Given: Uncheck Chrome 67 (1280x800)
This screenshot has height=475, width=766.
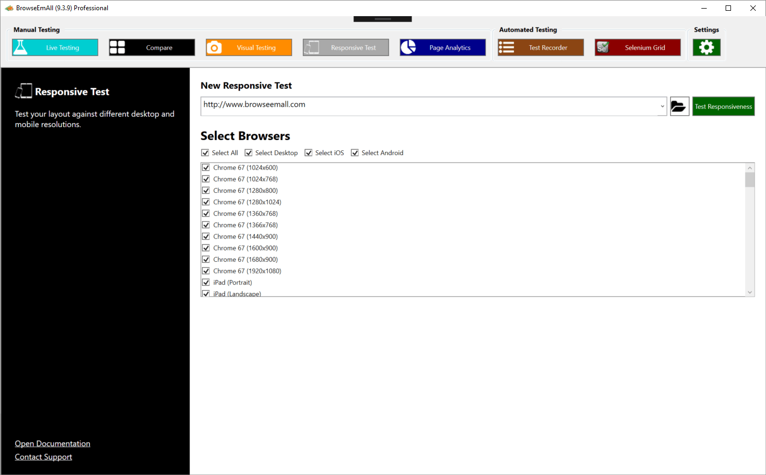Looking at the screenshot, I should tap(206, 191).
